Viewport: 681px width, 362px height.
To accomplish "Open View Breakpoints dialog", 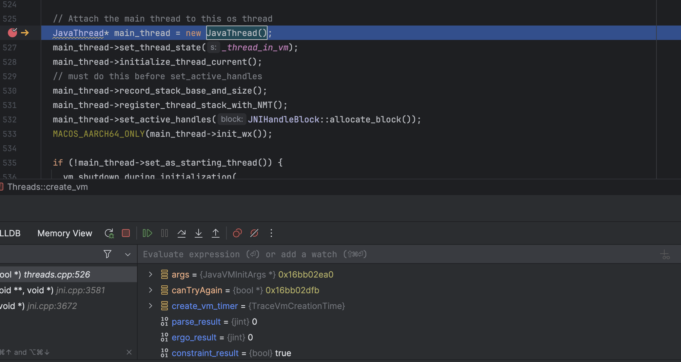I will coord(237,233).
